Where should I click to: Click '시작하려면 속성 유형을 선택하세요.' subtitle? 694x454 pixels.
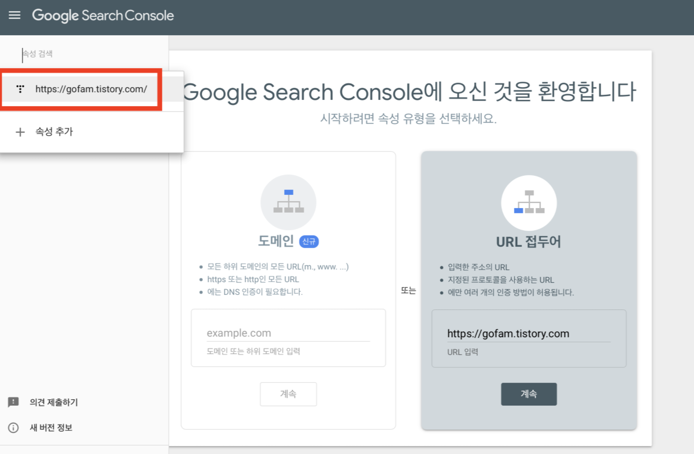point(409,119)
